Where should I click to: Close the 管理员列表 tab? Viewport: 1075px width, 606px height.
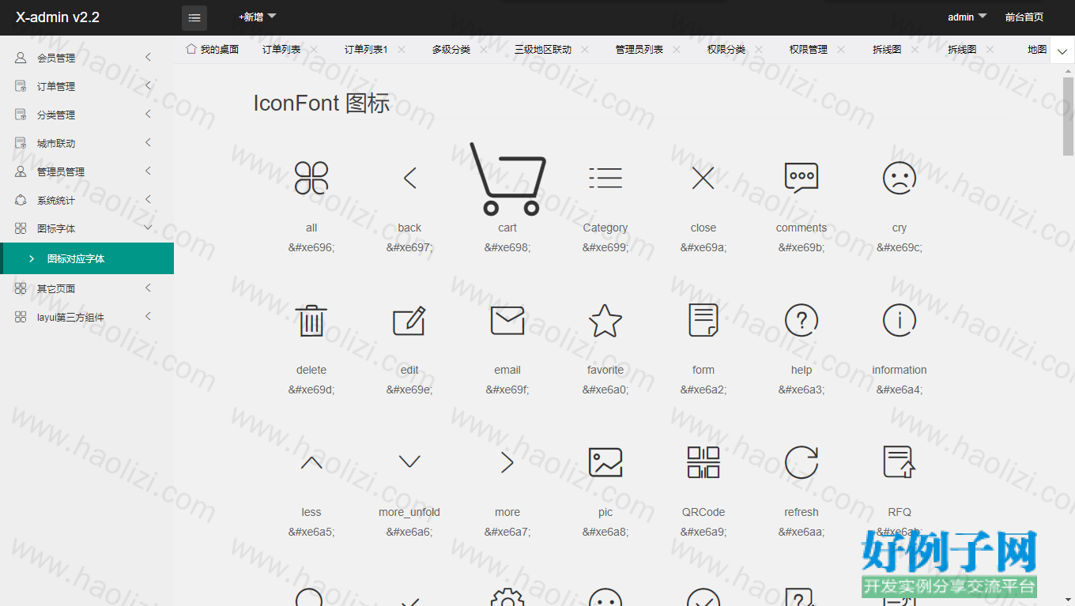(x=677, y=49)
